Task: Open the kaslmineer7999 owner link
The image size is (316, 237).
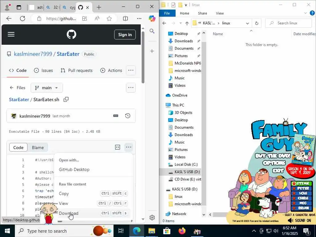Action: tap(33, 54)
